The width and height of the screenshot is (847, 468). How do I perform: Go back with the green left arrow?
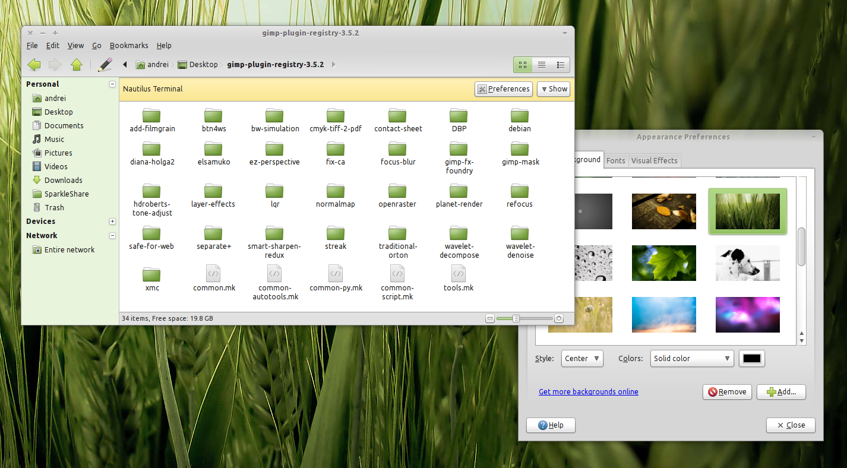(34, 65)
